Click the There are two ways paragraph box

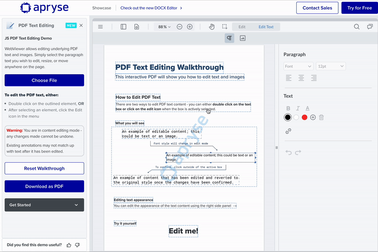tap(183, 106)
